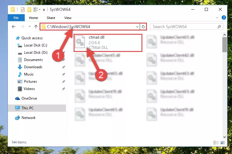This screenshot has height=154, width=232.
Task: Click the Downloads blue arrow icon
Action: tap(20, 67)
